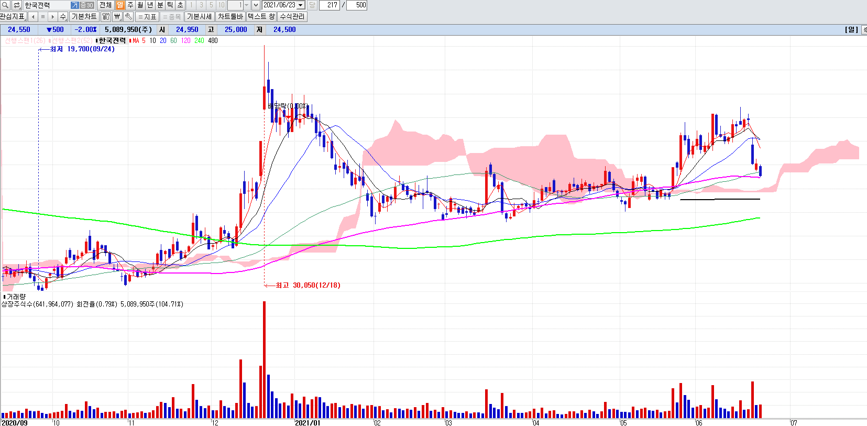Click the blue 20 moving average legend
Viewport: 867px width, 426px height.
coord(163,40)
